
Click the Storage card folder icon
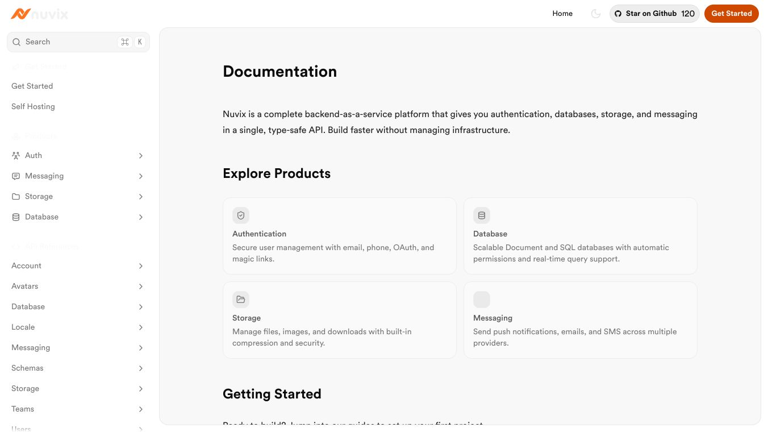[241, 300]
